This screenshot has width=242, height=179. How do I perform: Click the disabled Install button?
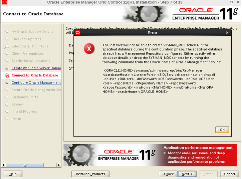(x=208, y=174)
